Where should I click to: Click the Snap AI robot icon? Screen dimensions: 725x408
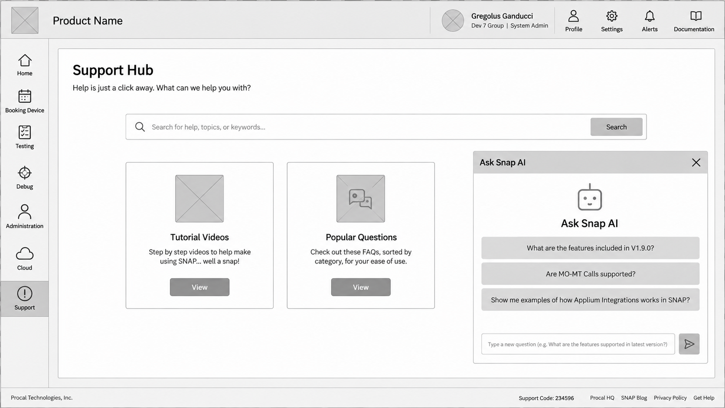tap(590, 197)
